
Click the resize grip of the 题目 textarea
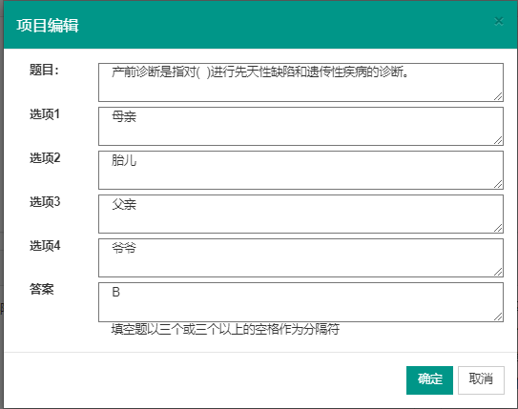click(498, 96)
